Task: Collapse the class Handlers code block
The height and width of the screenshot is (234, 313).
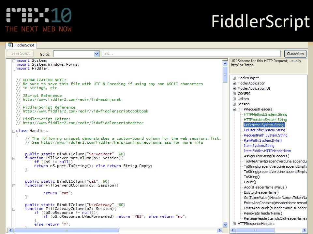Action: click(14, 131)
